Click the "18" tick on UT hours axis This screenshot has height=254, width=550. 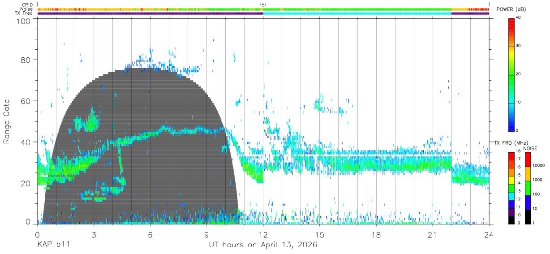[376, 235]
